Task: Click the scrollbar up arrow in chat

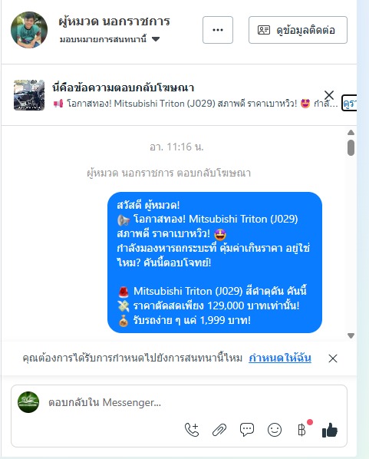Action: 351,133
